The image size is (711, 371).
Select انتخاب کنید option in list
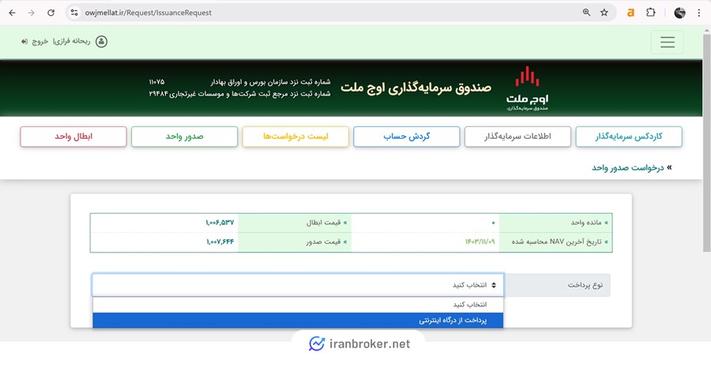tap(298, 305)
